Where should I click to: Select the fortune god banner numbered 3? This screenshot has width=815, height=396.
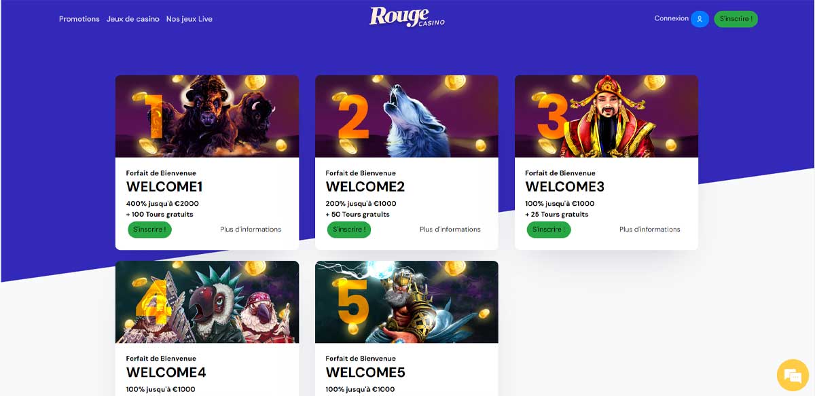tap(606, 116)
